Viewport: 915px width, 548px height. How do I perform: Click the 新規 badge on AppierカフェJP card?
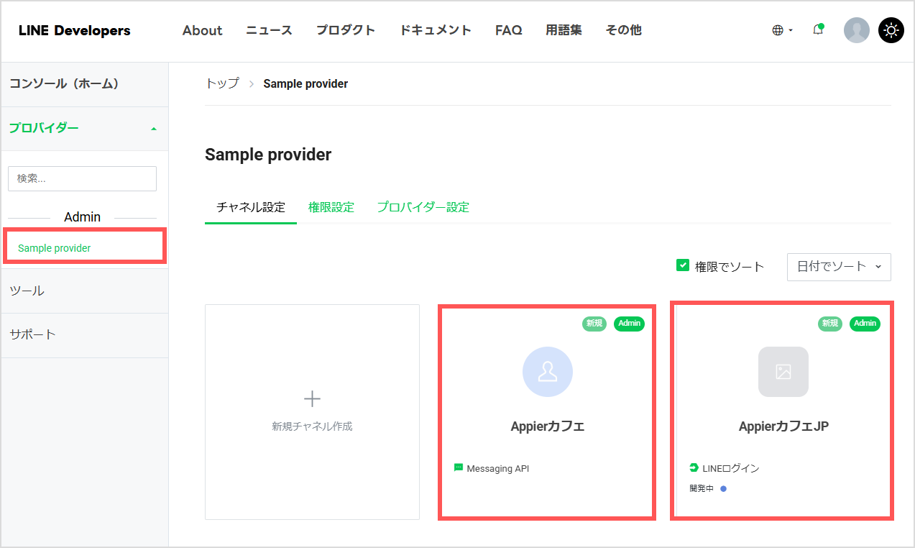pos(829,324)
